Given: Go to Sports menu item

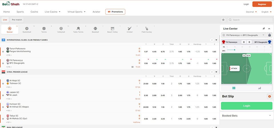Looking at the screenshot, I should (20, 12).
